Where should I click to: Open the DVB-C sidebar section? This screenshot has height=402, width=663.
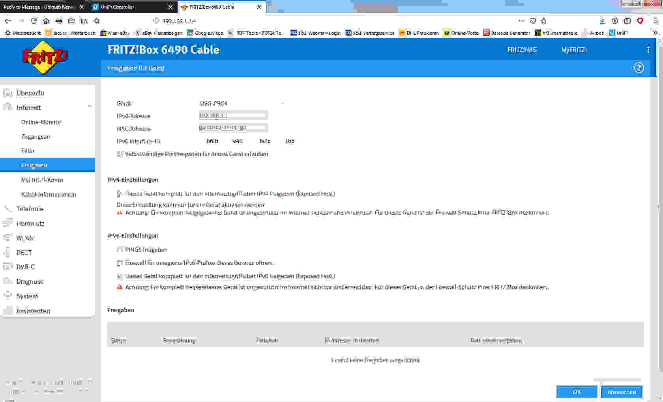25,267
